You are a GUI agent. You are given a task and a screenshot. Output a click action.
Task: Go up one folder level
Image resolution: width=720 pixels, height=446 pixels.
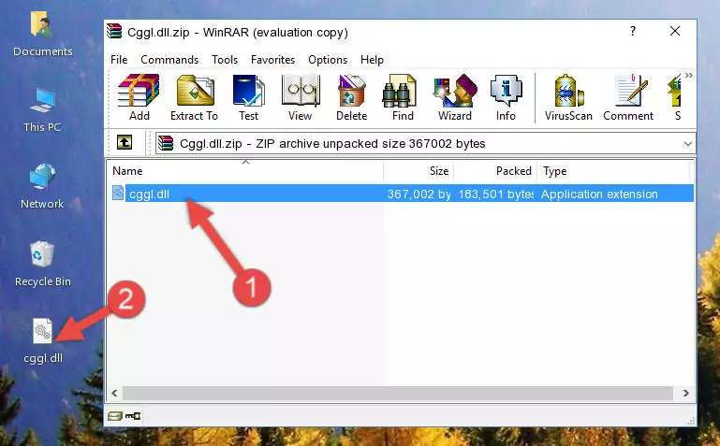coord(125,142)
